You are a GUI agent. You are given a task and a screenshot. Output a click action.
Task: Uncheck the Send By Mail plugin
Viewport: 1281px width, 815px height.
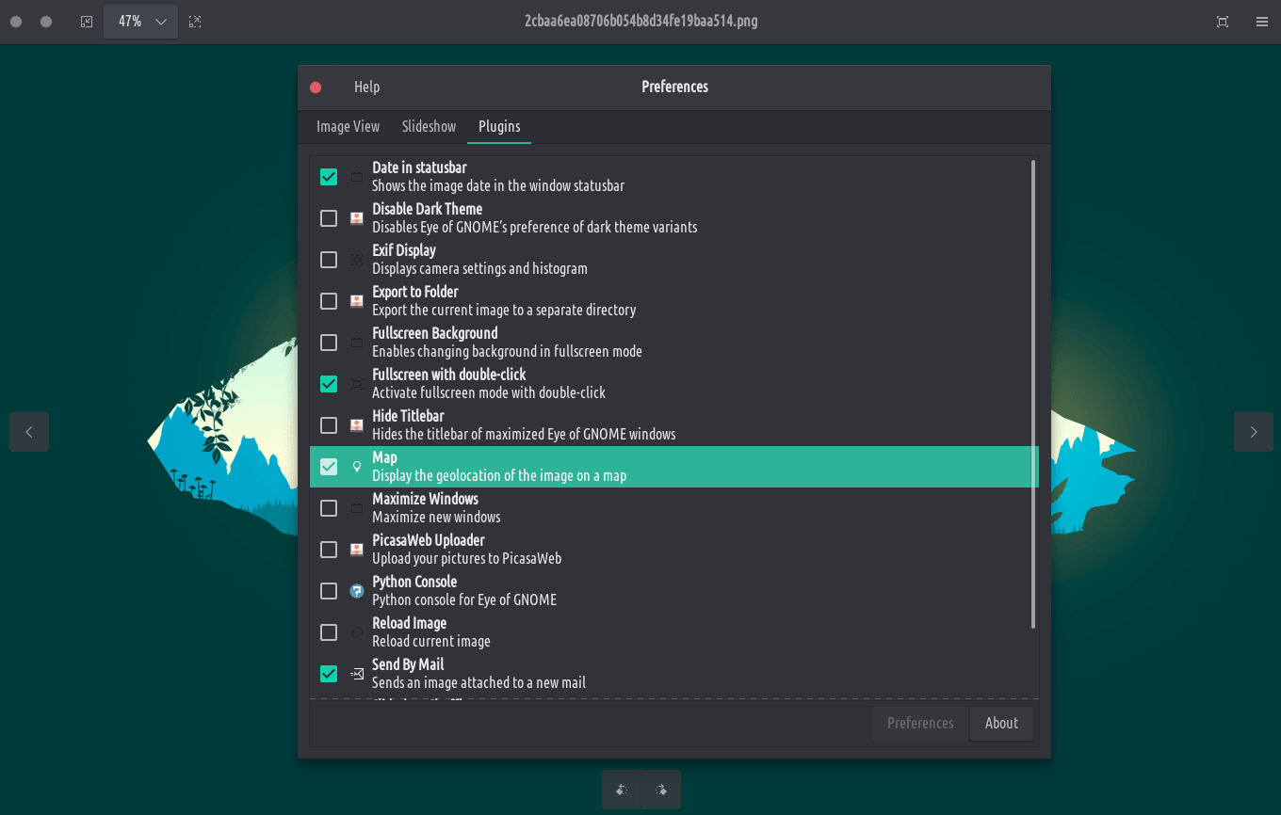pyautogui.click(x=329, y=674)
